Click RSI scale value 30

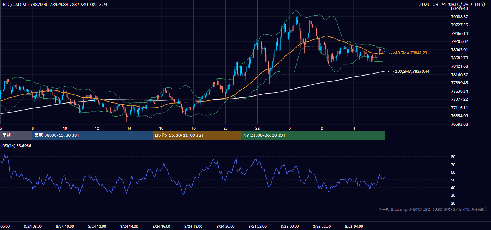pyautogui.click(x=453, y=195)
